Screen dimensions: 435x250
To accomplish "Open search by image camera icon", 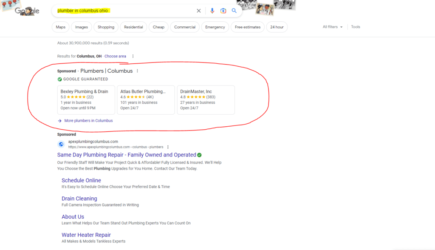I will pyautogui.click(x=223, y=11).
